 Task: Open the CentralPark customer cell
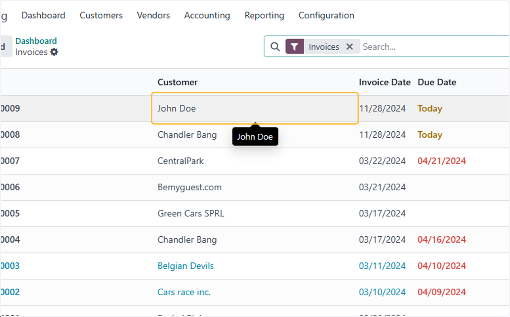coord(181,161)
